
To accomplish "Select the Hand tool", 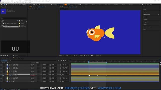I will coord(6,4).
